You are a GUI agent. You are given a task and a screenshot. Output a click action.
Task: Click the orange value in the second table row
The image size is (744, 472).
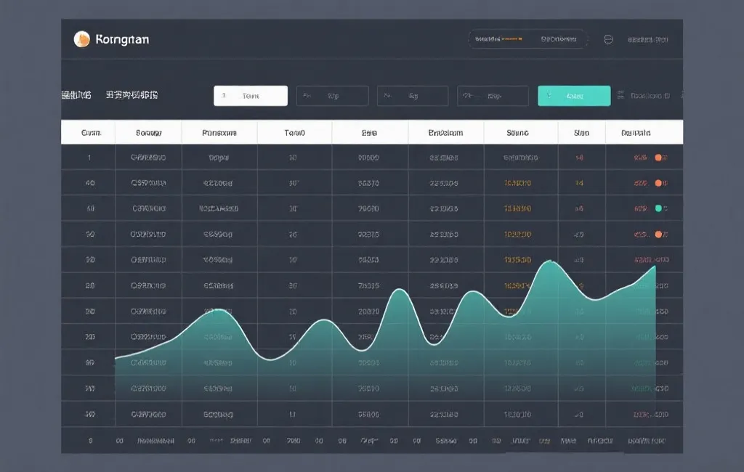click(x=517, y=183)
